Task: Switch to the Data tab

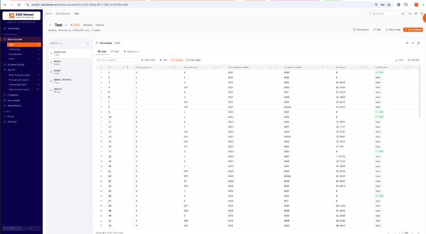Action: (102, 52)
